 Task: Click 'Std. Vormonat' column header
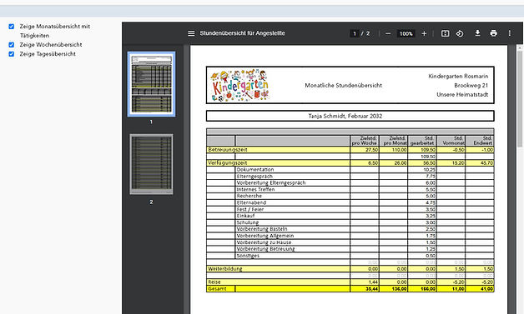coord(451,141)
